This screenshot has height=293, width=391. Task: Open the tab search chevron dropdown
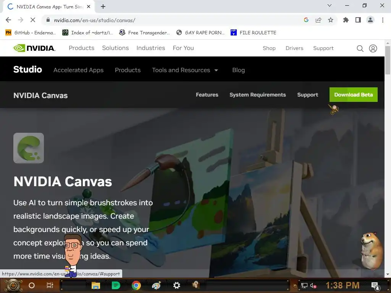(x=330, y=5)
